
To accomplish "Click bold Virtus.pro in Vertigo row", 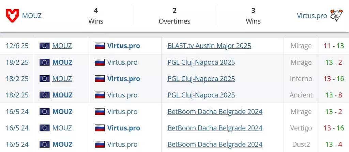I will pos(123,128).
